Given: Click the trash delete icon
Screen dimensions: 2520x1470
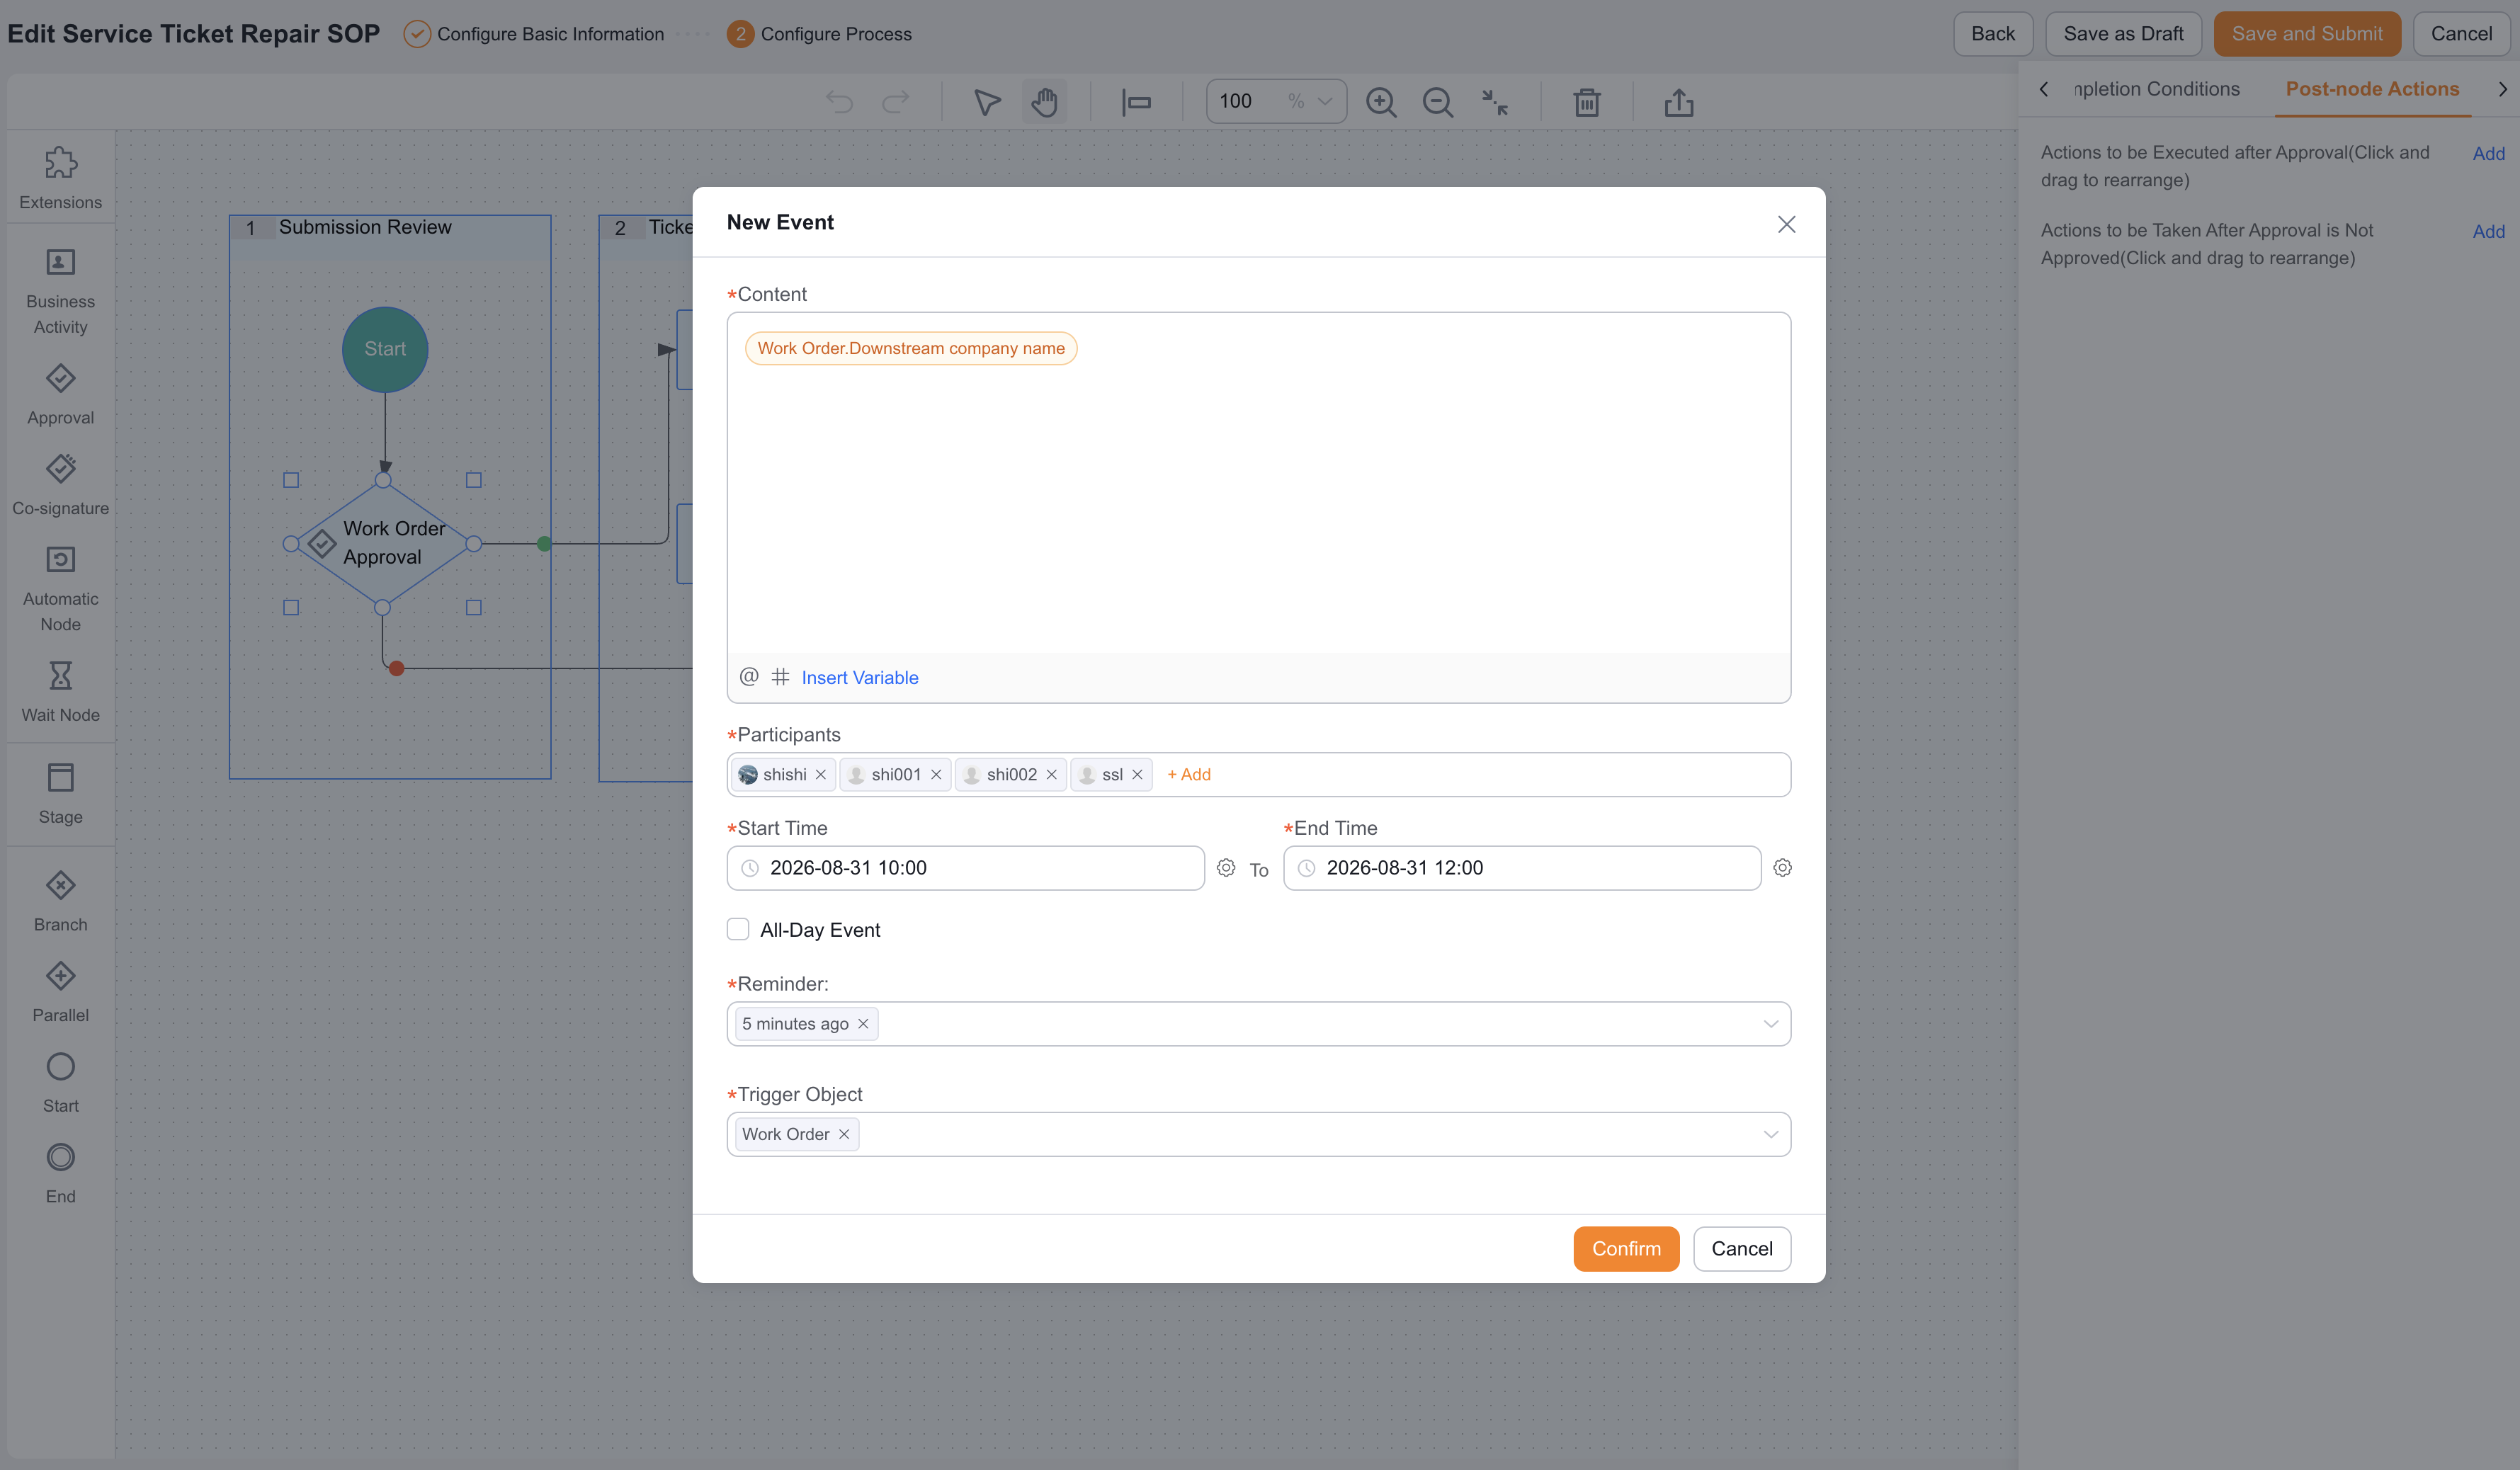Looking at the screenshot, I should click(x=1587, y=102).
